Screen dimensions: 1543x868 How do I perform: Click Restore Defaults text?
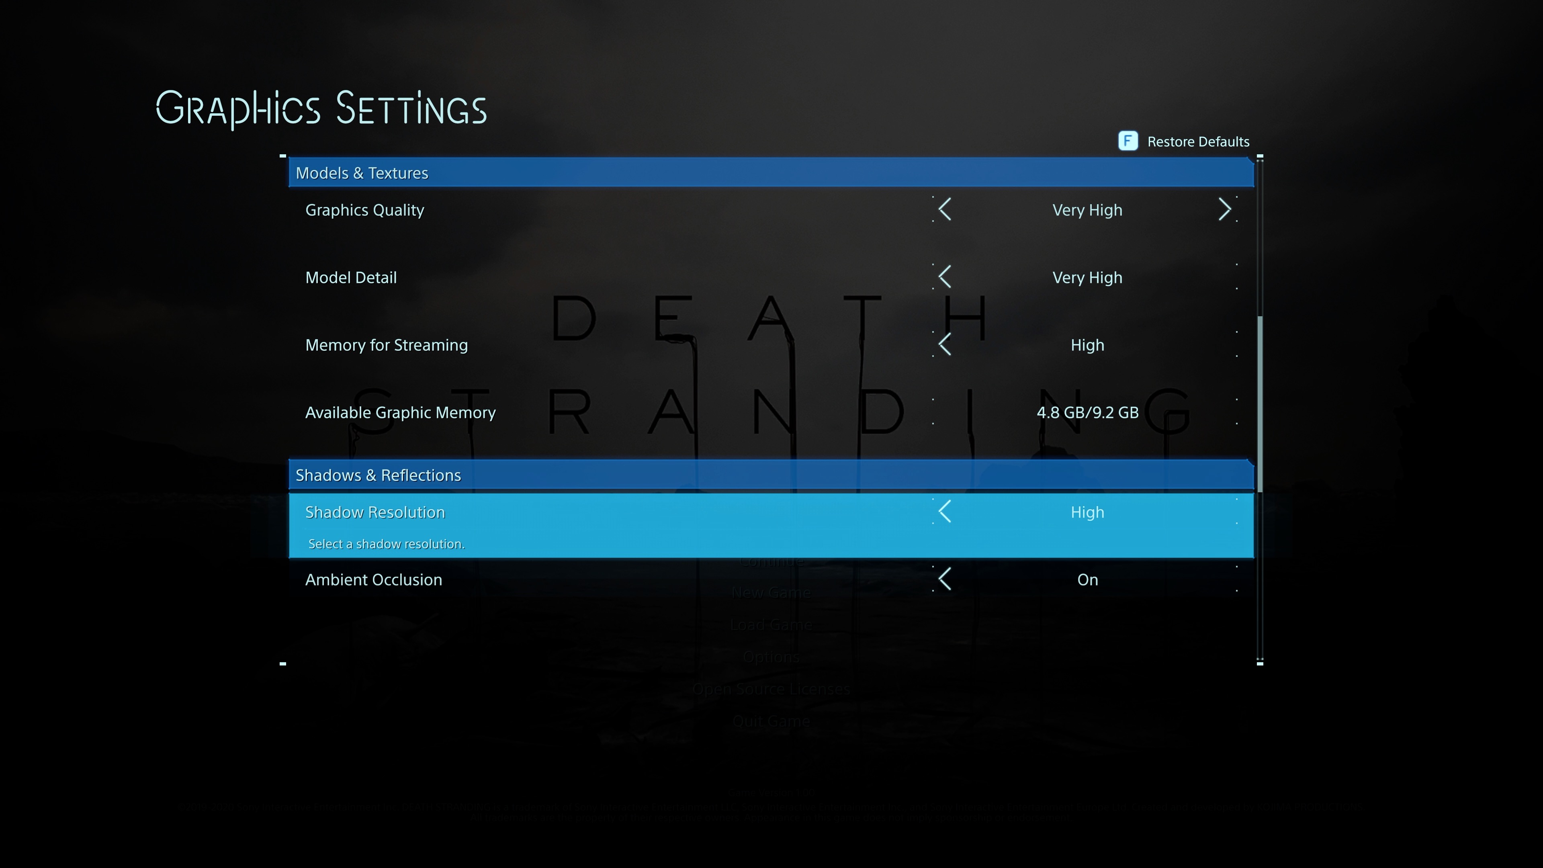point(1198,142)
